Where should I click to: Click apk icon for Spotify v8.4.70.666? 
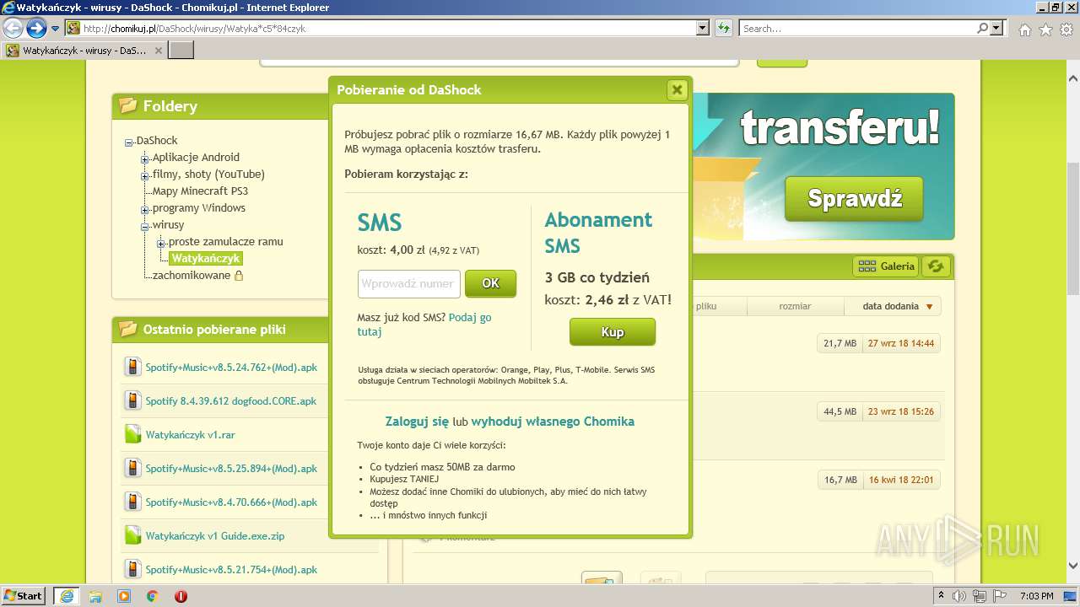coord(132,502)
